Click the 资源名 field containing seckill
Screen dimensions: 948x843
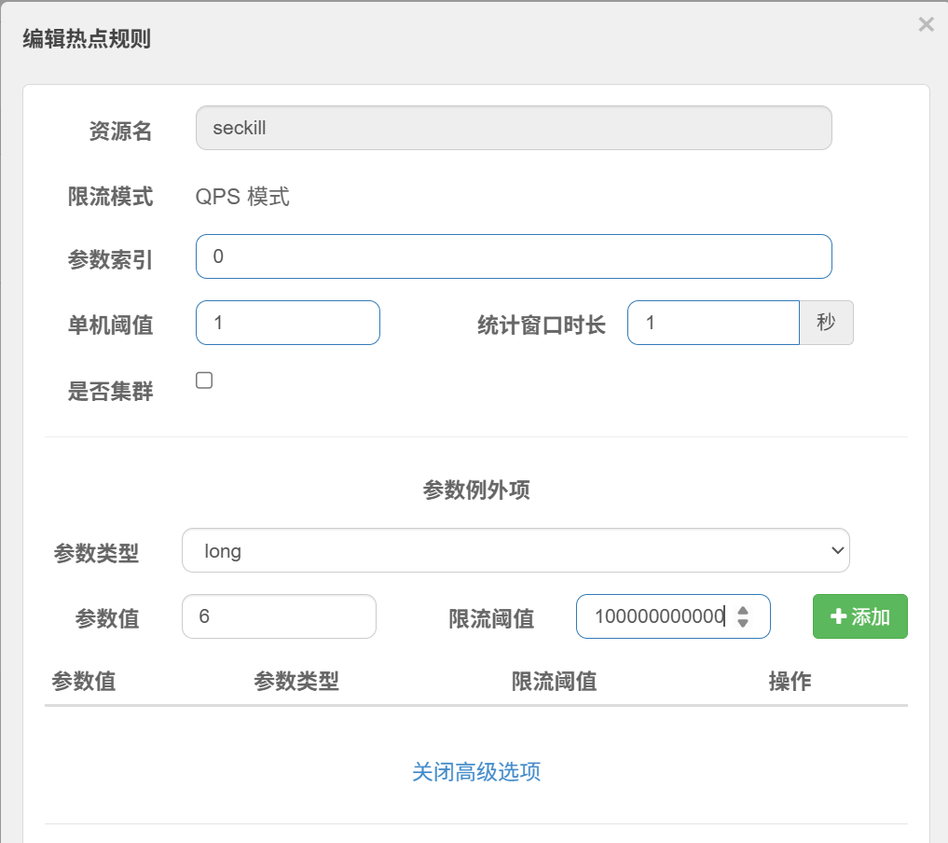513,129
